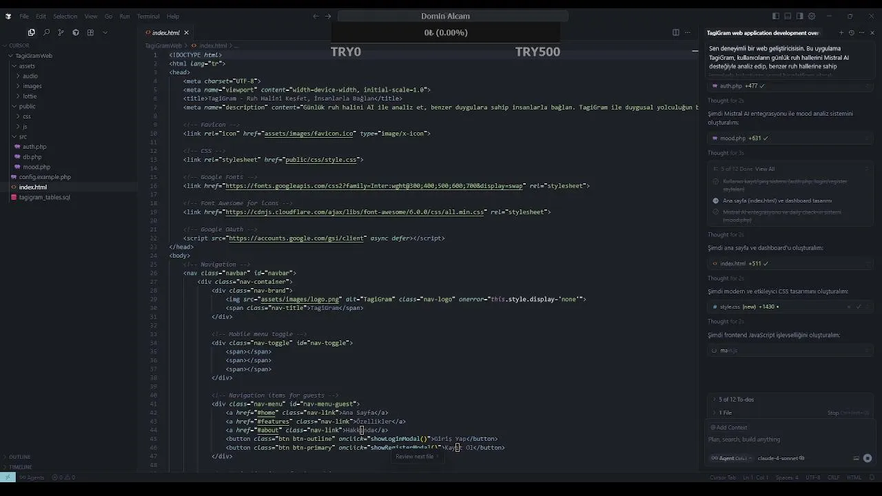The width and height of the screenshot is (882, 496).
Task: Open the View menu
Action: point(91,16)
